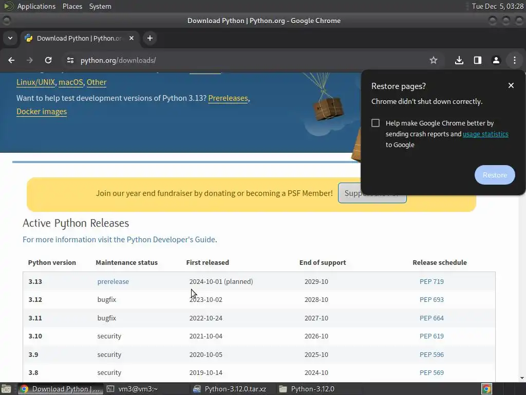
Task: Open the Prereleases link
Action: click(228, 98)
